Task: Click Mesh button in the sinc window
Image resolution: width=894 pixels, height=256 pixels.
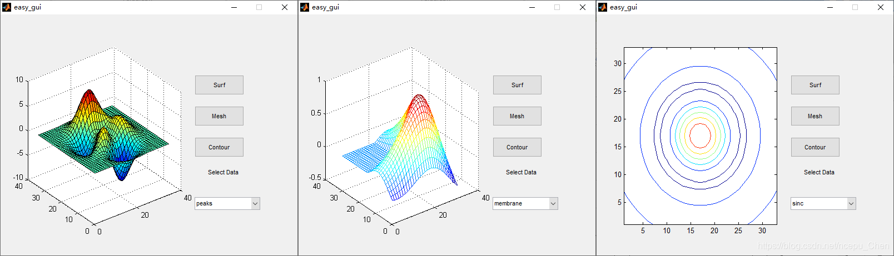Action: point(815,116)
